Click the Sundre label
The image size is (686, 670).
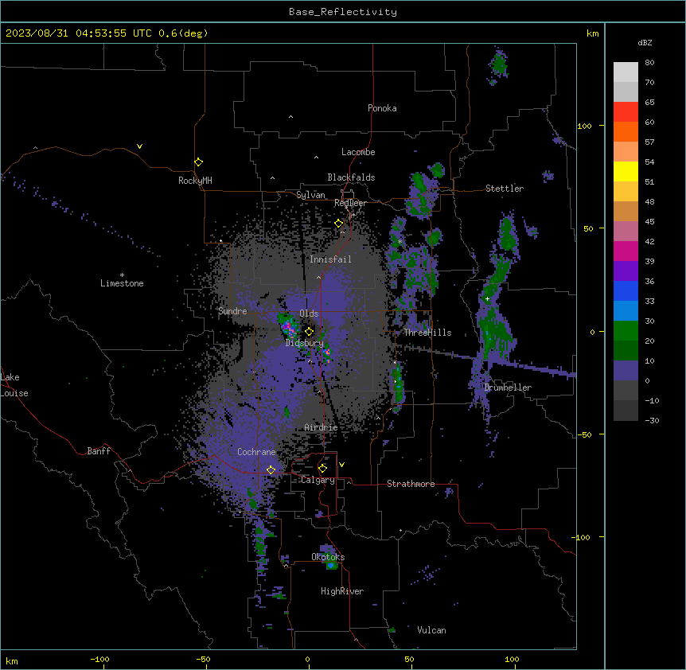pos(232,311)
